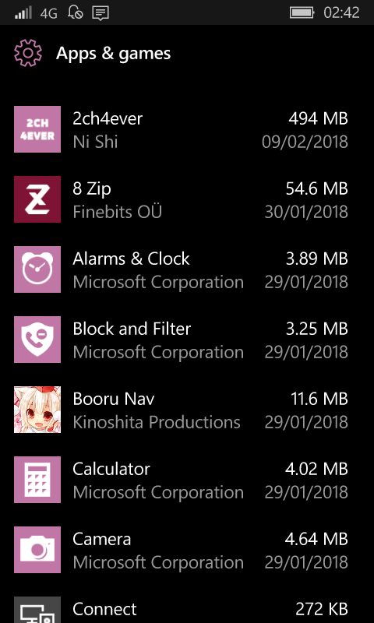
Task: Tap the Calculator app icon
Action: click(37, 480)
